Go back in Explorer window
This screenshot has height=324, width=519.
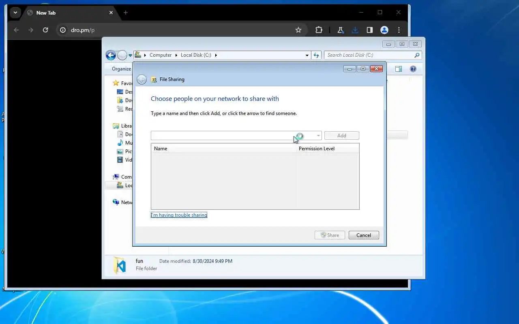pos(111,55)
